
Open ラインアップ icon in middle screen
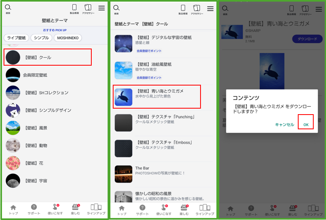(205, 210)
